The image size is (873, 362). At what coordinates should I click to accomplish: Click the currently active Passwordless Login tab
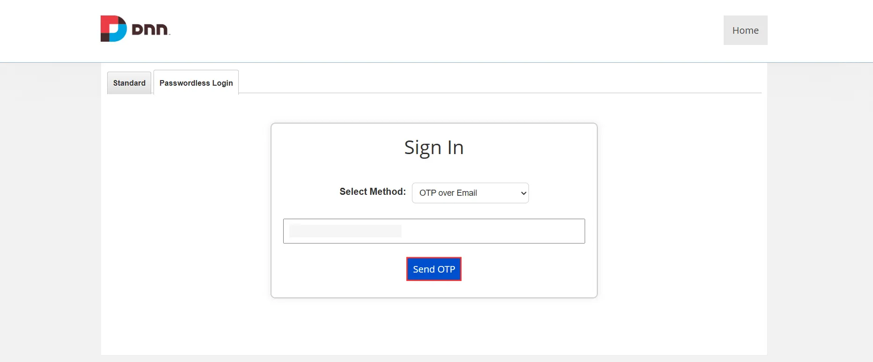pos(196,82)
